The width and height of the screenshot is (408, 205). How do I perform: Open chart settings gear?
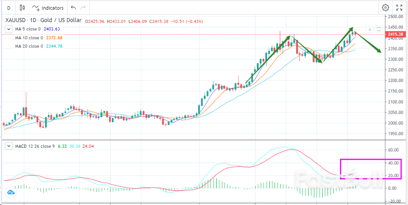pyautogui.click(x=385, y=8)
